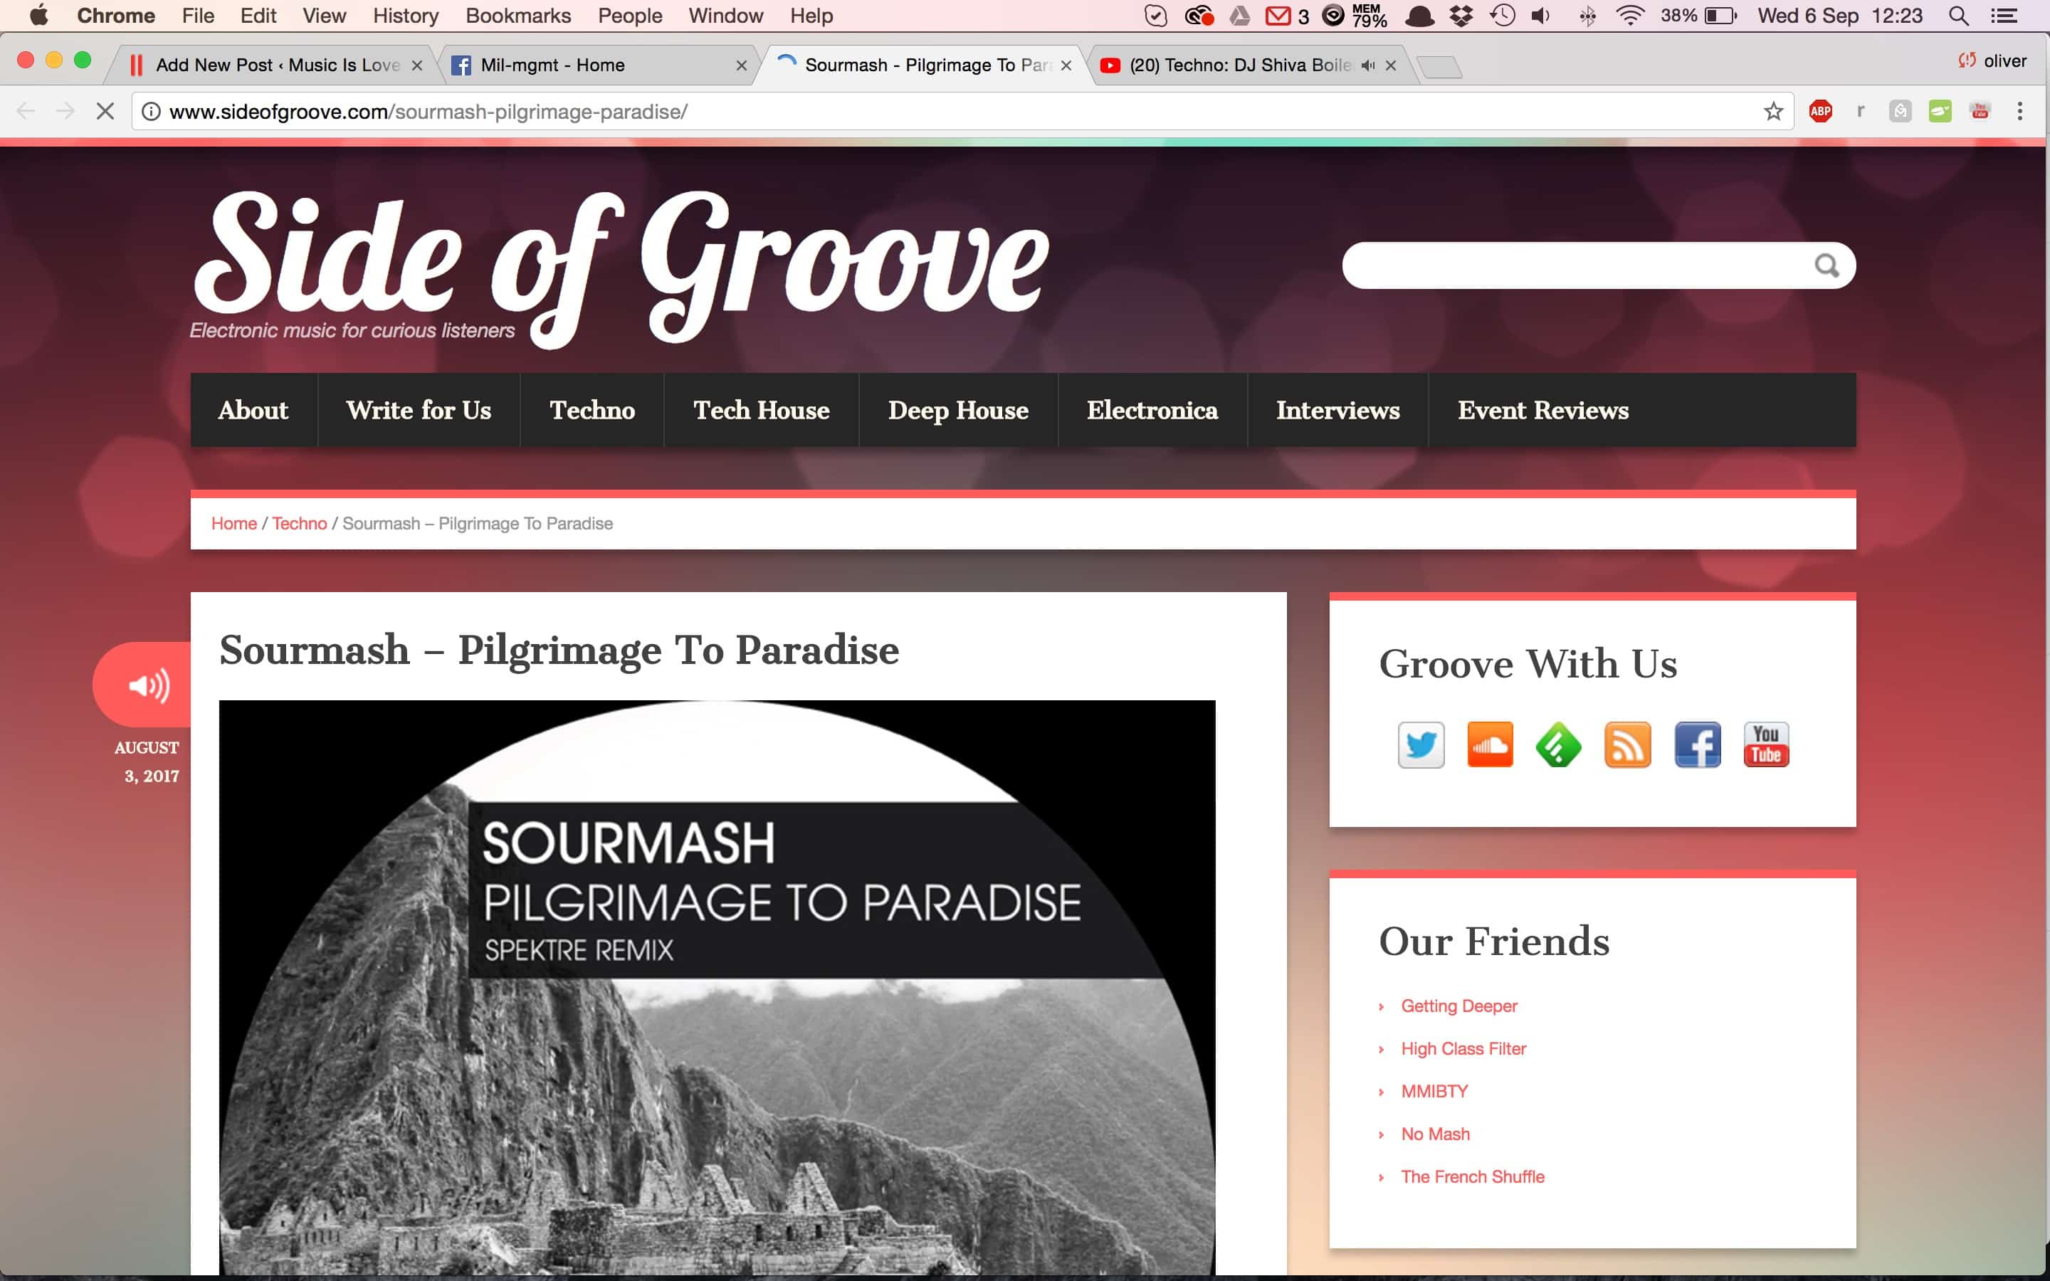Mute the YouTube tab's speaker icon
Screen dimensions: 2050x1281
point(1367,65)
